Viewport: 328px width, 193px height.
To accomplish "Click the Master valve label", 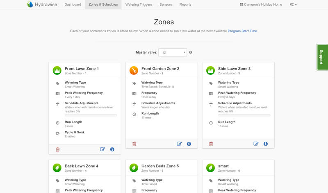I will 146,52.
